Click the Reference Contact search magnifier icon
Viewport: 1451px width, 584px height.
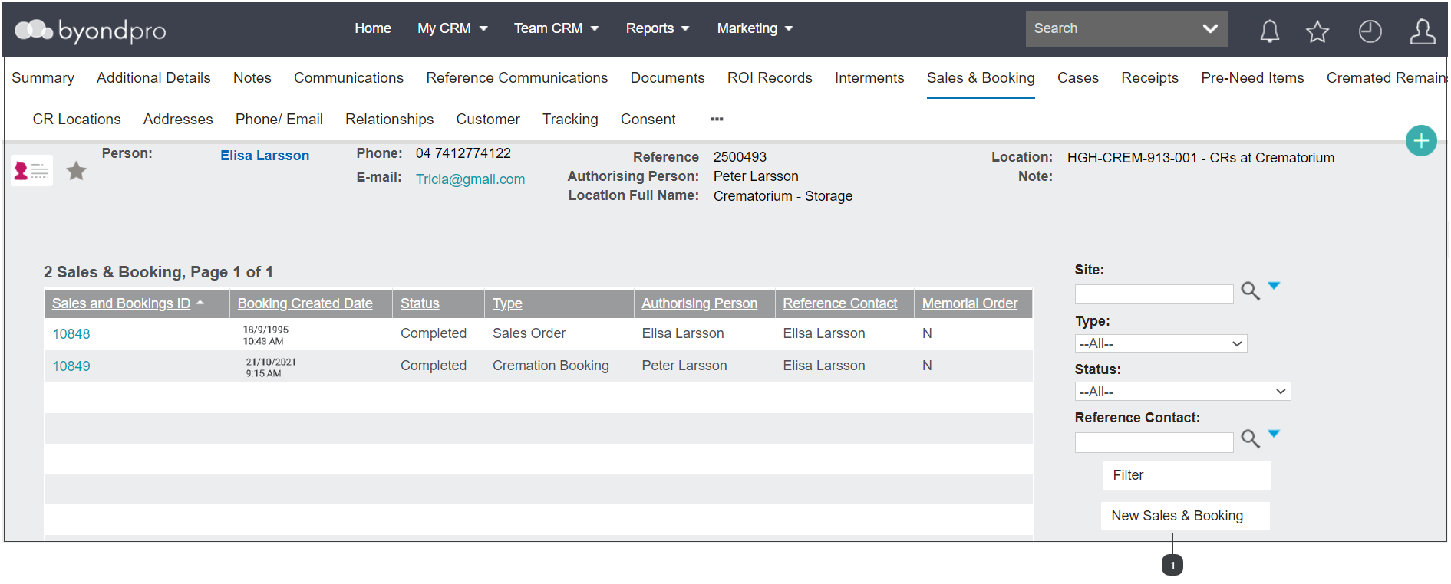coord(1250,439)
